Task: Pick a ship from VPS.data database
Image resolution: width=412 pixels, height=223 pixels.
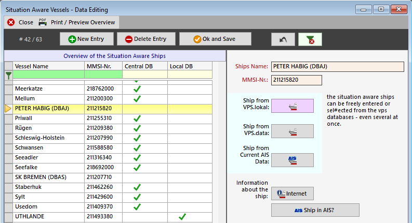Action: coord(293,131)
